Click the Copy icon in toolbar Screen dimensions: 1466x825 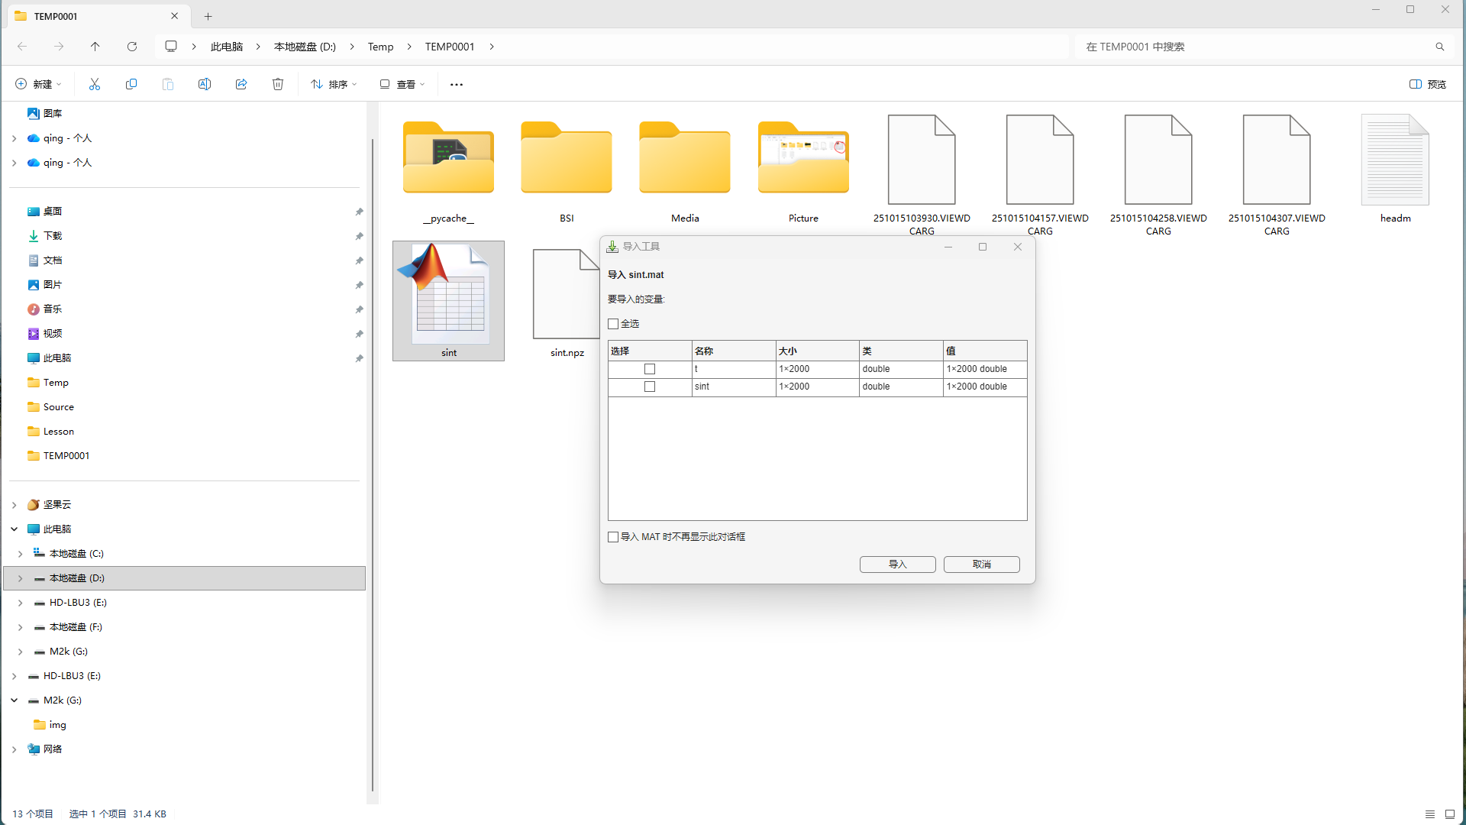[131, 84]
